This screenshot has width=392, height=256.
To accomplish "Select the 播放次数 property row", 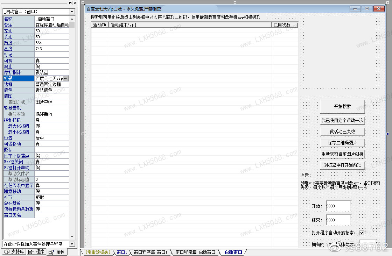I will tap(36, 114).
